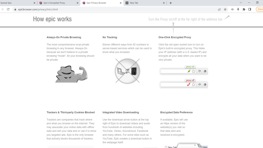263x148 pixels.
Task: Open the Epic umbrella privacy icon
Action: (x=232, y=10)
